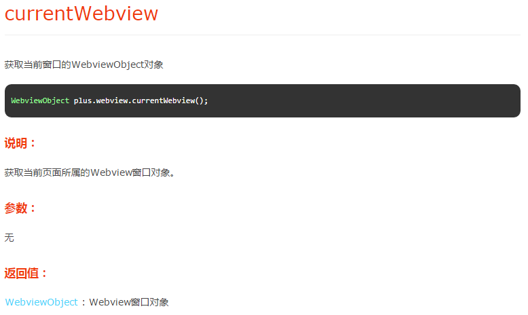Click the parameter value 无

tap(9, 238)
